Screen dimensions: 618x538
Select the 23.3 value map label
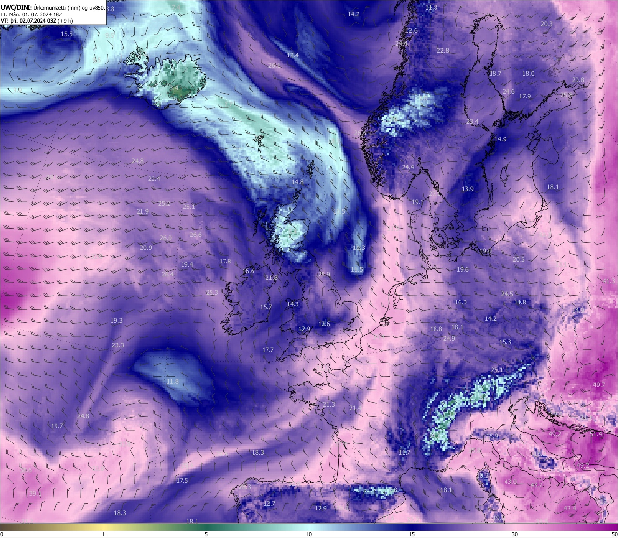click(x=118, y=345)
